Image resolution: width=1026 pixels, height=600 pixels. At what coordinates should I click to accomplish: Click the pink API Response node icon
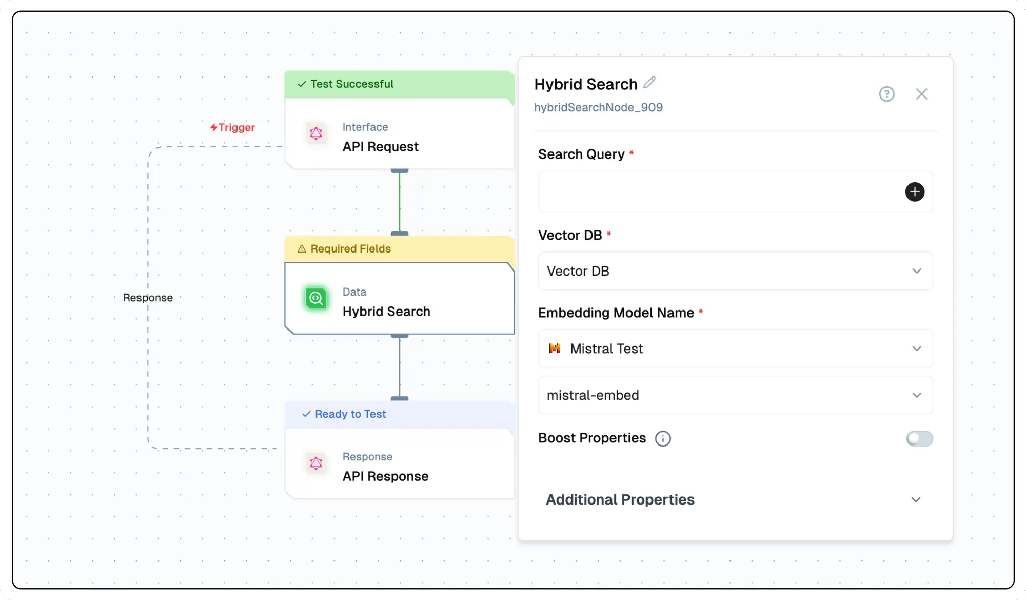[x=316, y=463]
